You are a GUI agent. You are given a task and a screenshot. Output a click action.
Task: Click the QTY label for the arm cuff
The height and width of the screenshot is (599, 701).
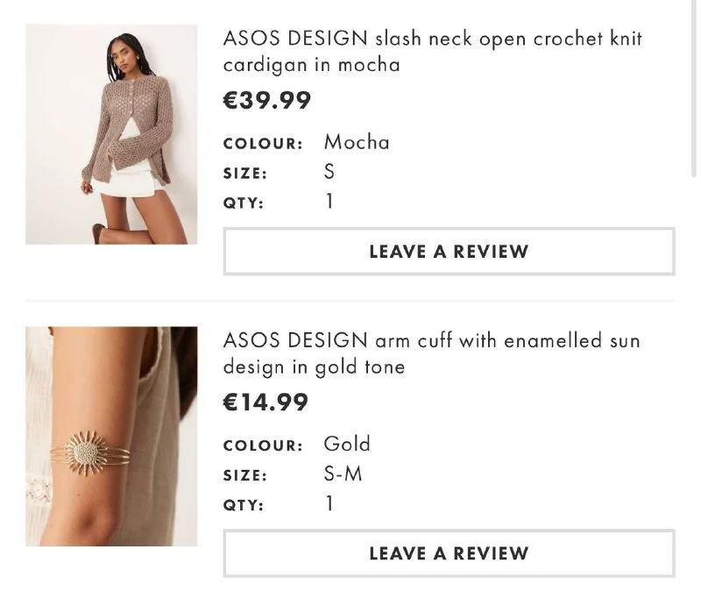point(243,505)
